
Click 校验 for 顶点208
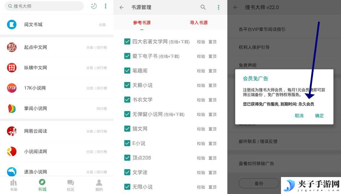click(x=201, y=158)
